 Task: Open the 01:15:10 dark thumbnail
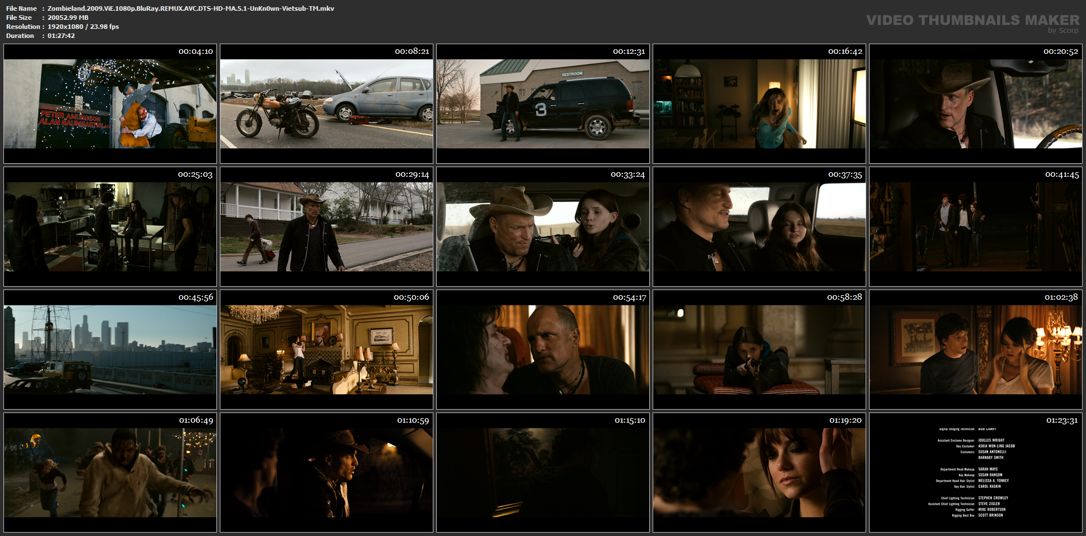click(x=543, y=473)
